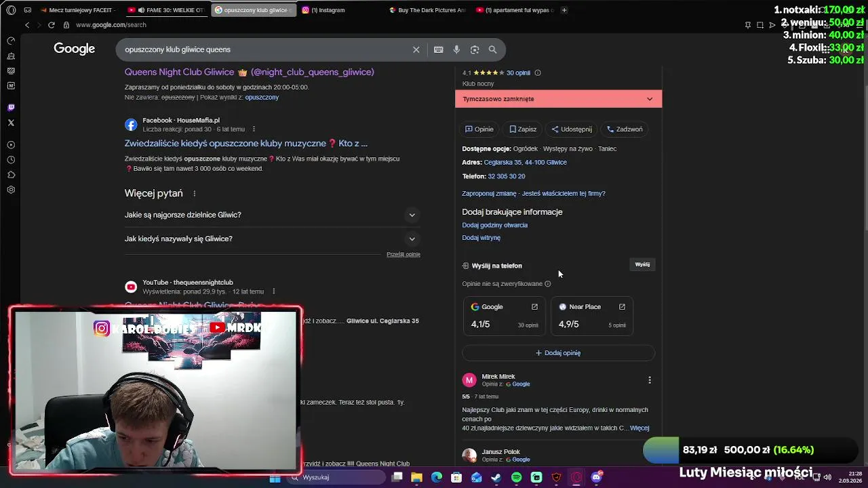Switch to Buy The Dark Pictures tab

429,10
